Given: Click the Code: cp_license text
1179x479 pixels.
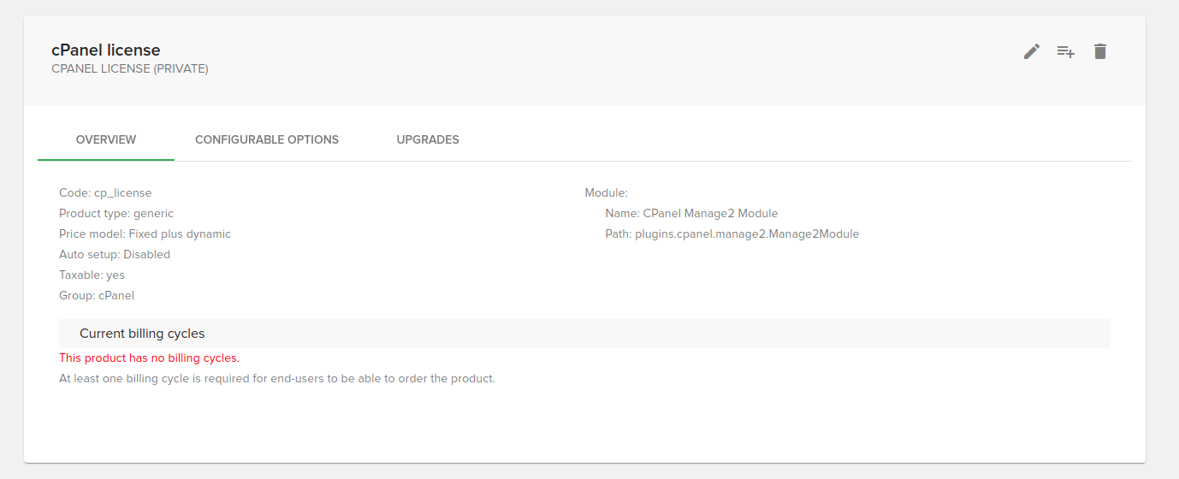Looking at the screenshot, I should pyautogui.click(x=105, y=193).
